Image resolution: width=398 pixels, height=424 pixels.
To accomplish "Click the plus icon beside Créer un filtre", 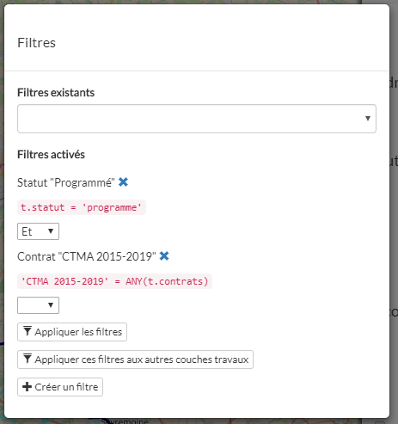I will pyautogui.click(x=27, y=387).
